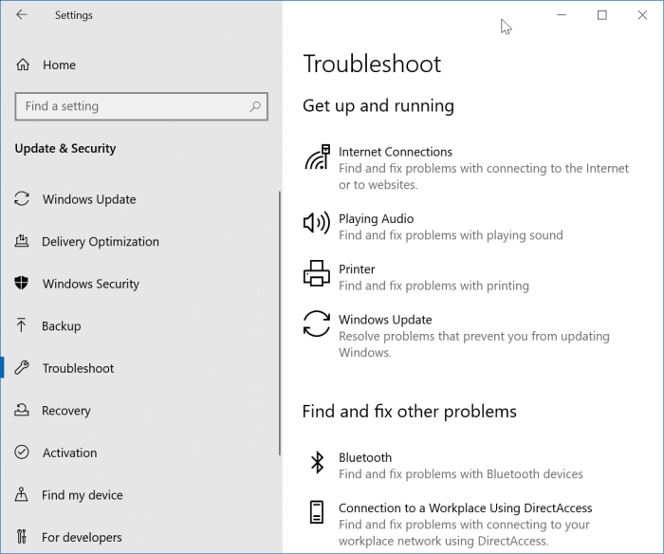Click the back arrow icon
Viewport: 664px width, 554px height.
(22, 15)
